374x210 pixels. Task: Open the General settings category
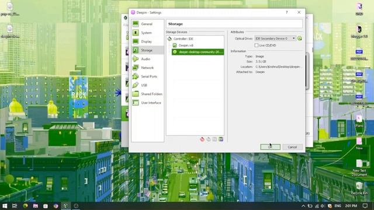coord(147,24)
